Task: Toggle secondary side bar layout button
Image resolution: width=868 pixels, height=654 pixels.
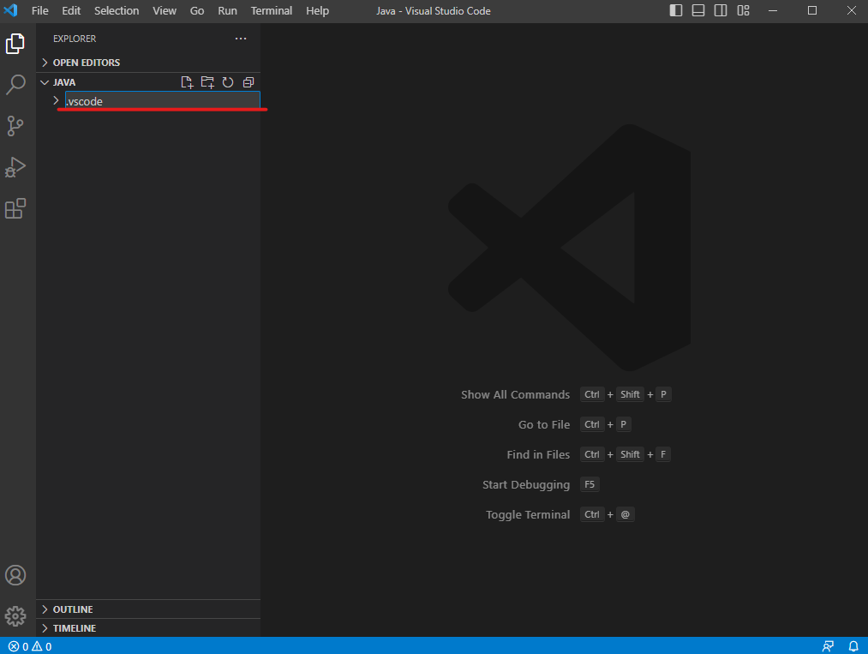Action: (x=721, y=10)
